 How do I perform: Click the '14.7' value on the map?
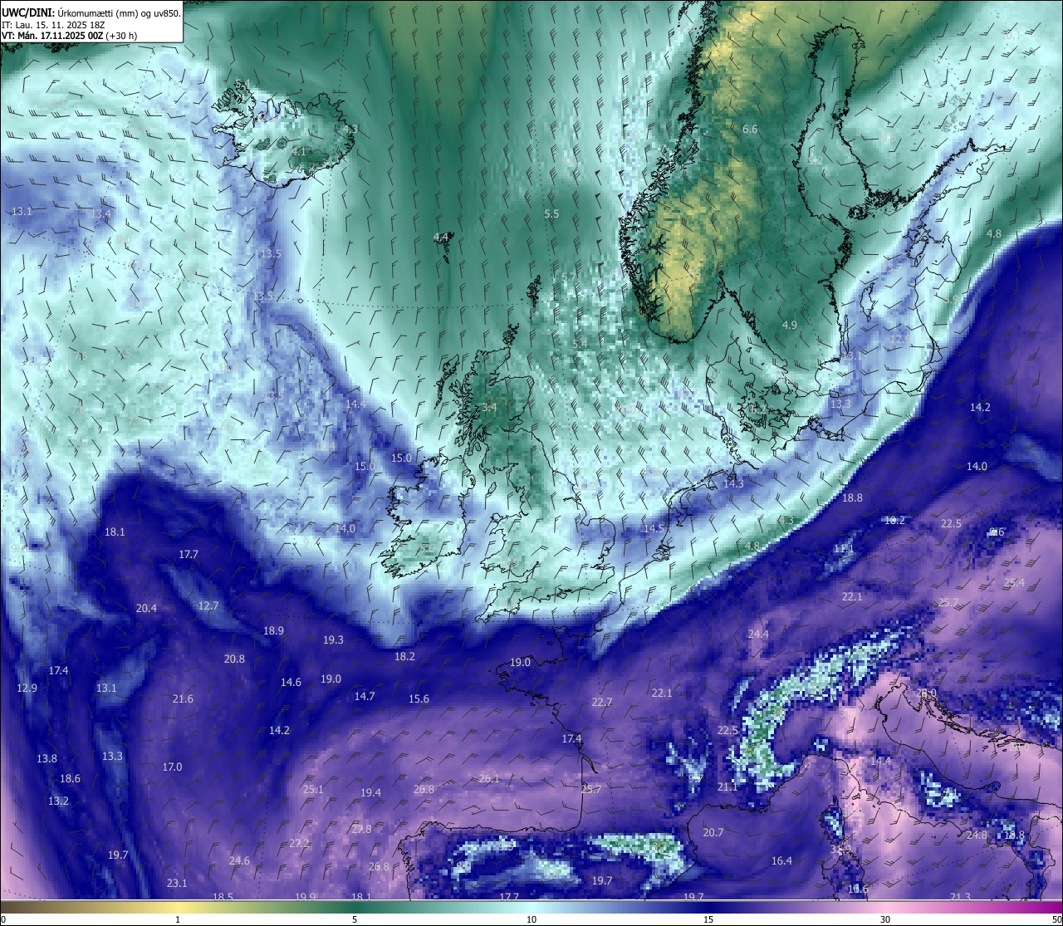(365, 696)
